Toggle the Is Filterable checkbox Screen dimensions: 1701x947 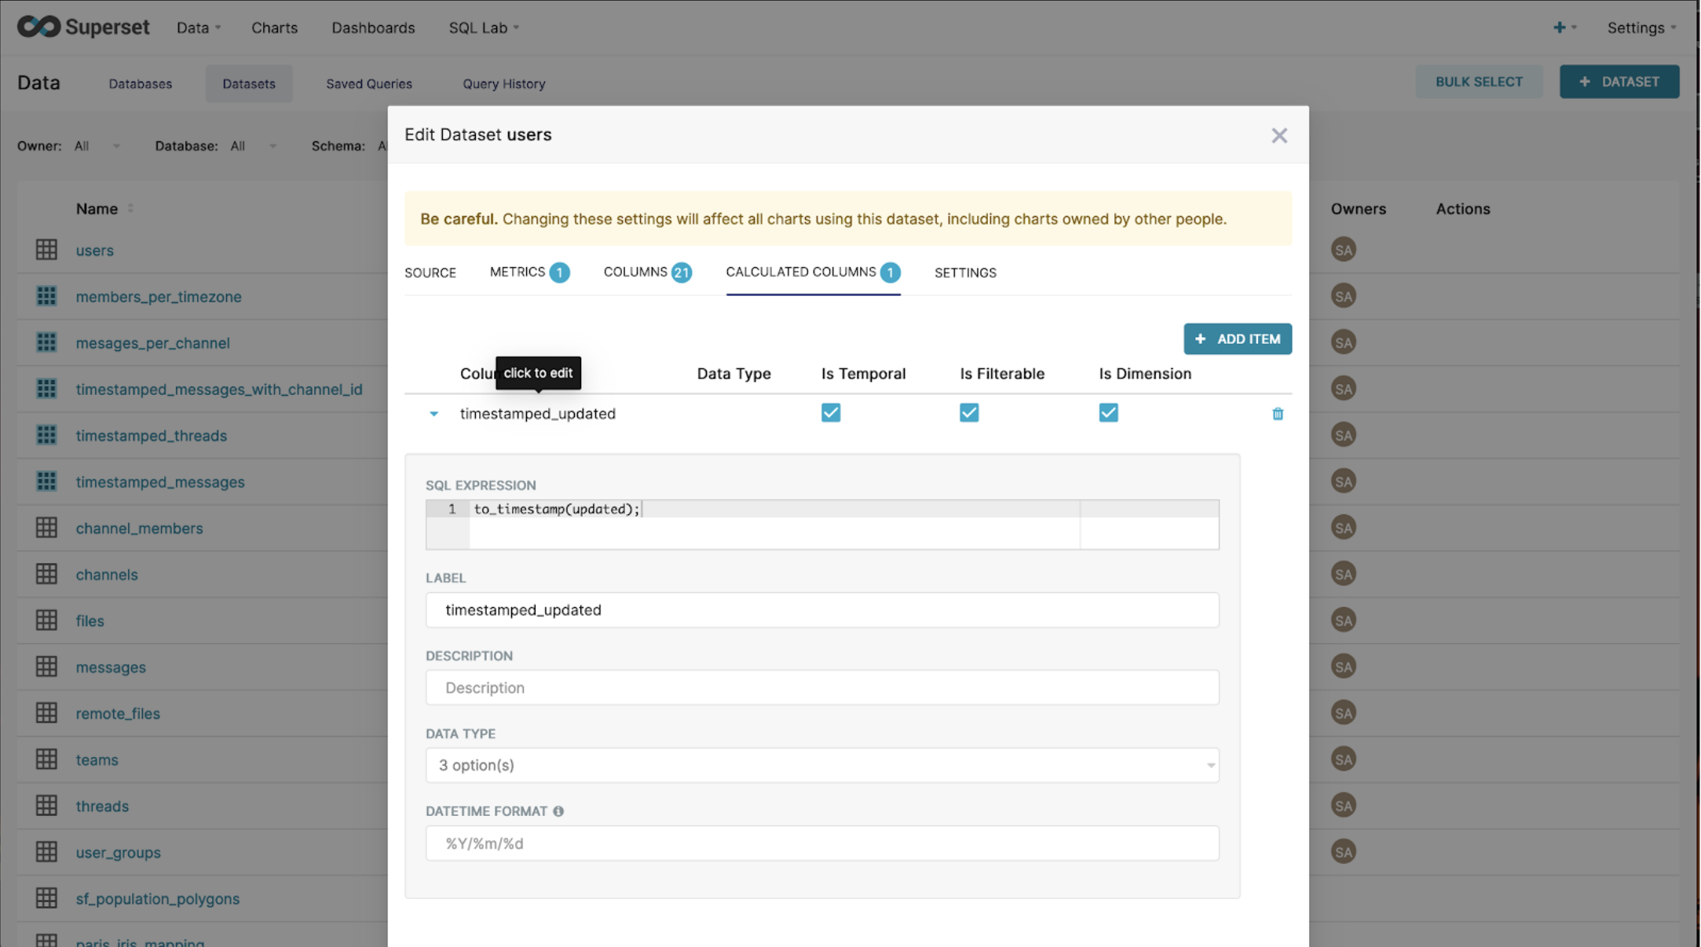point(969,413)
